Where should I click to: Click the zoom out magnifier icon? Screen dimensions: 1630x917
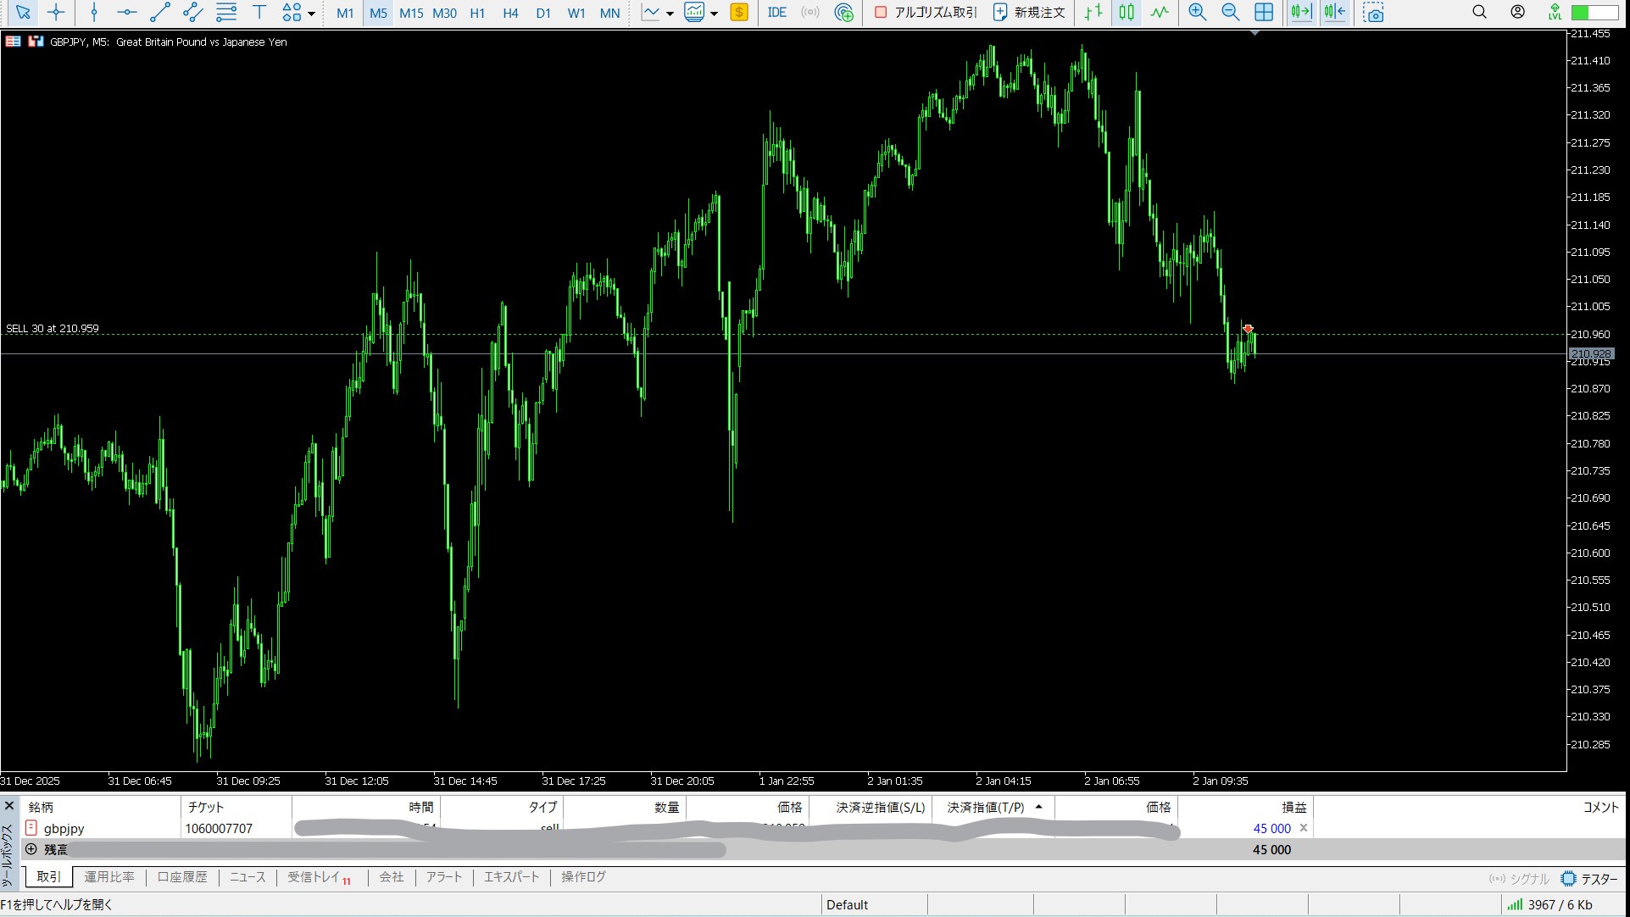coord(1230,12)
